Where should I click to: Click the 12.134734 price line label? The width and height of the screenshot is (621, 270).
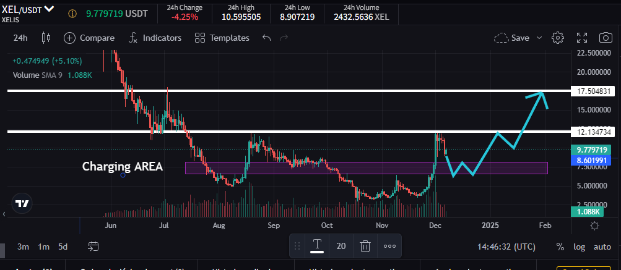(x=593, y=132)
